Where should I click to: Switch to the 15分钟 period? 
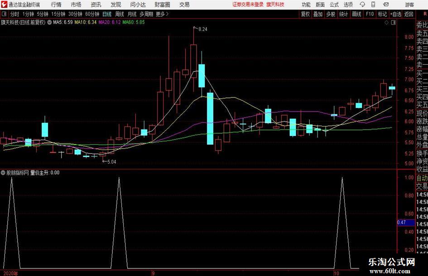tap(58, 14)
